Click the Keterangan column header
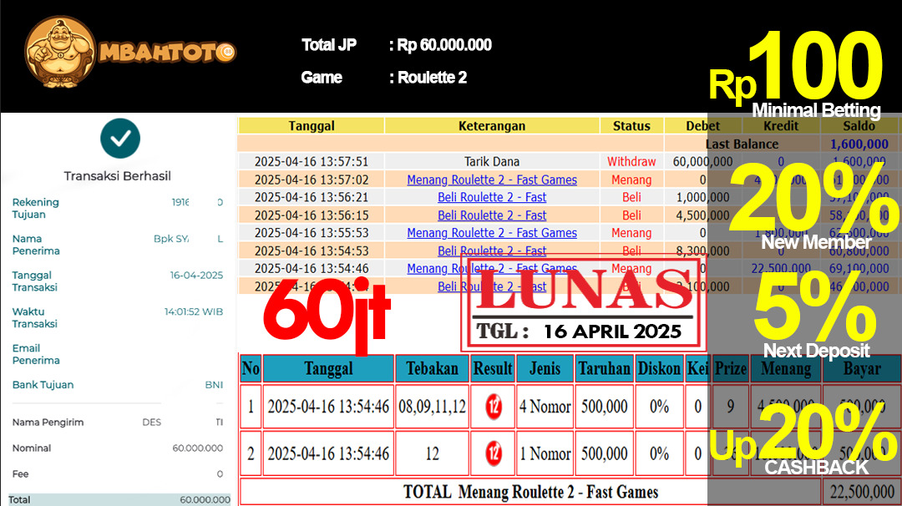The height and width of the screenshot is (506, 902). (492, 126)
